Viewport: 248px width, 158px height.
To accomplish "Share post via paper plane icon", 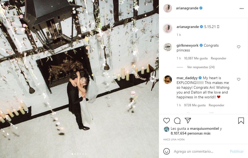I will (188, 121).
